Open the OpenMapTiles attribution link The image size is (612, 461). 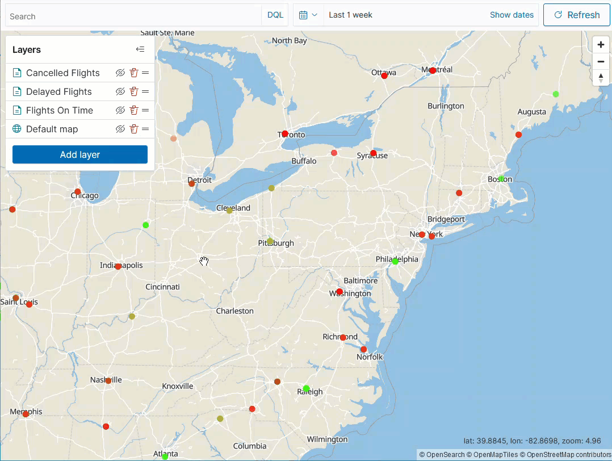[492, 455]
